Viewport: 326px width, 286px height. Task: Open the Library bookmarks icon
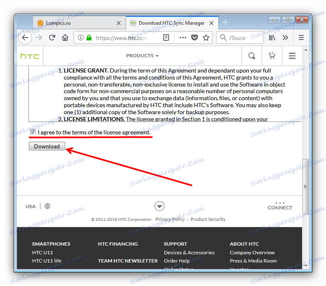272,38
